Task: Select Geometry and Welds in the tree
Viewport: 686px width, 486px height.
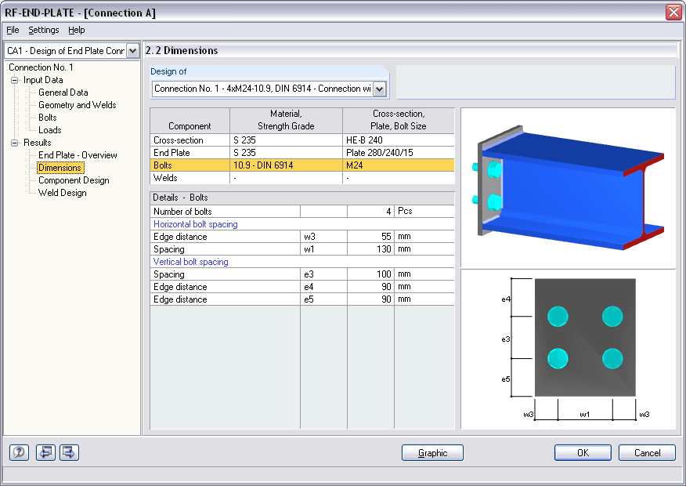Action: (x=77, y=105)
